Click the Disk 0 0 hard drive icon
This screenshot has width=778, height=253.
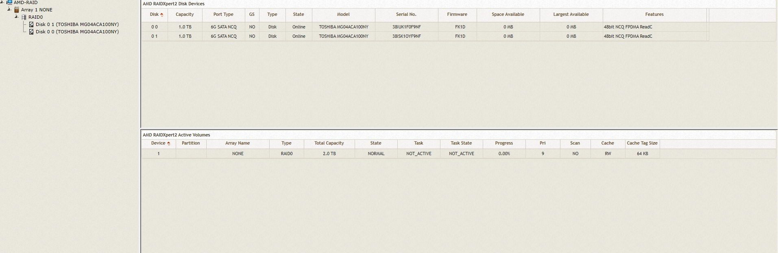click(x=31, y=32)
